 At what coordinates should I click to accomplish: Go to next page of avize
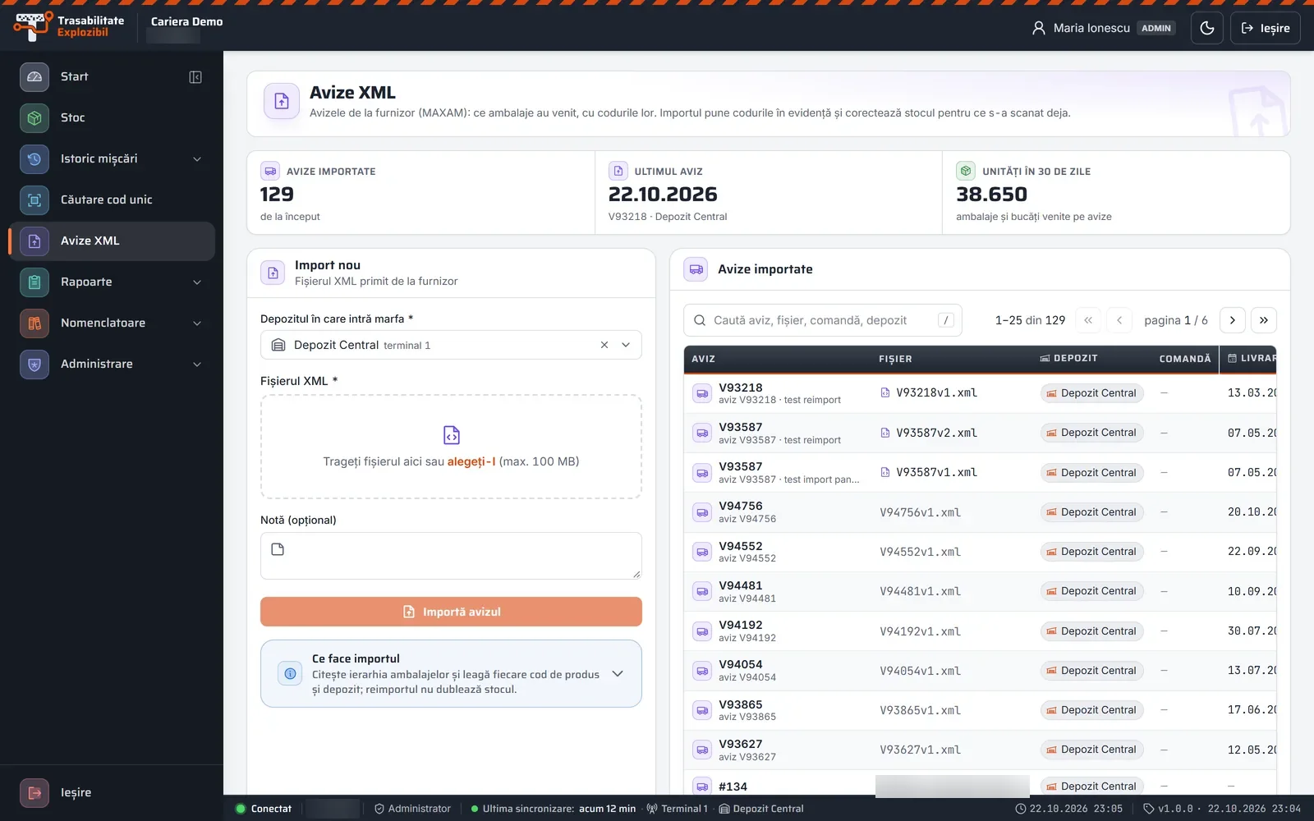pyautogui.click(x=1233, y=320)
